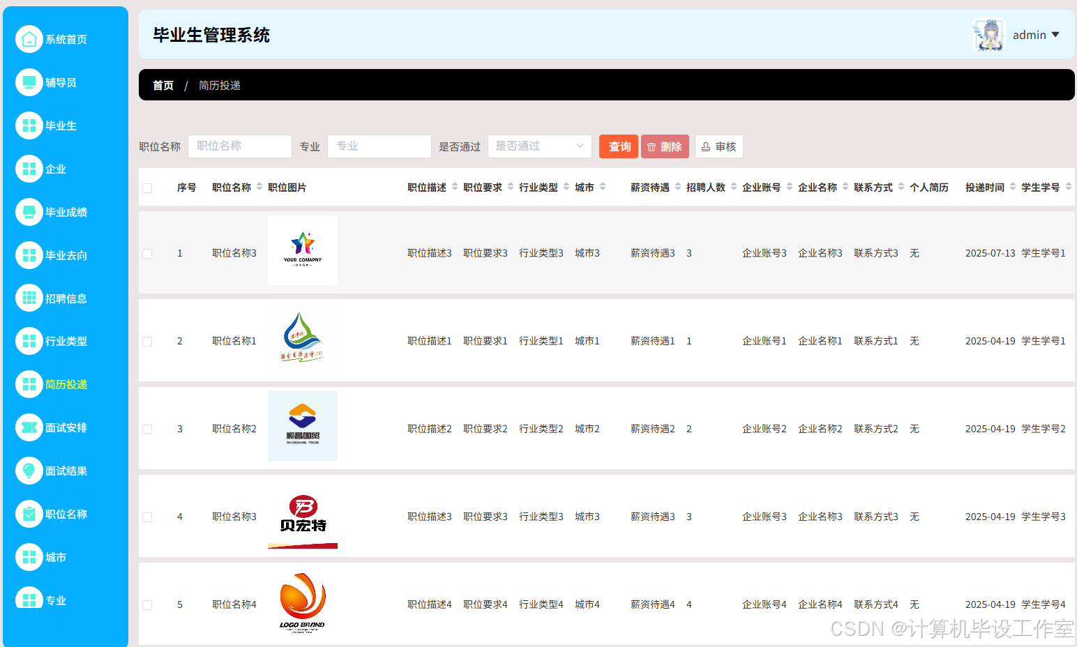Click the stamp icon on 审核 button
1077x647 pixels.
click(706, 147)
